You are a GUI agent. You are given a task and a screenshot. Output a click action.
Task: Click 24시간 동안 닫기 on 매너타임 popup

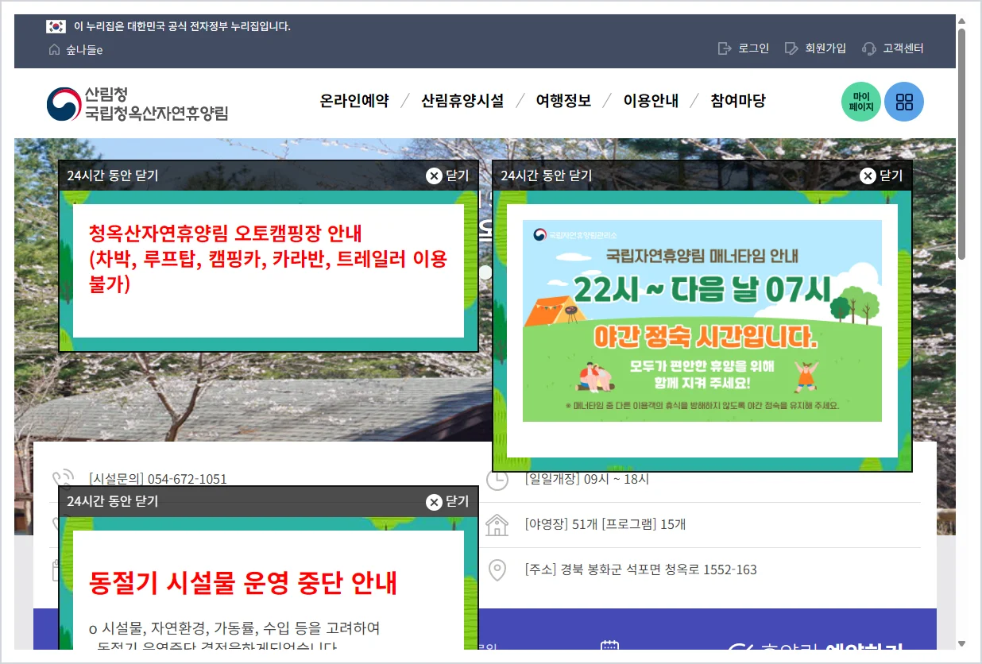(547, 176)
